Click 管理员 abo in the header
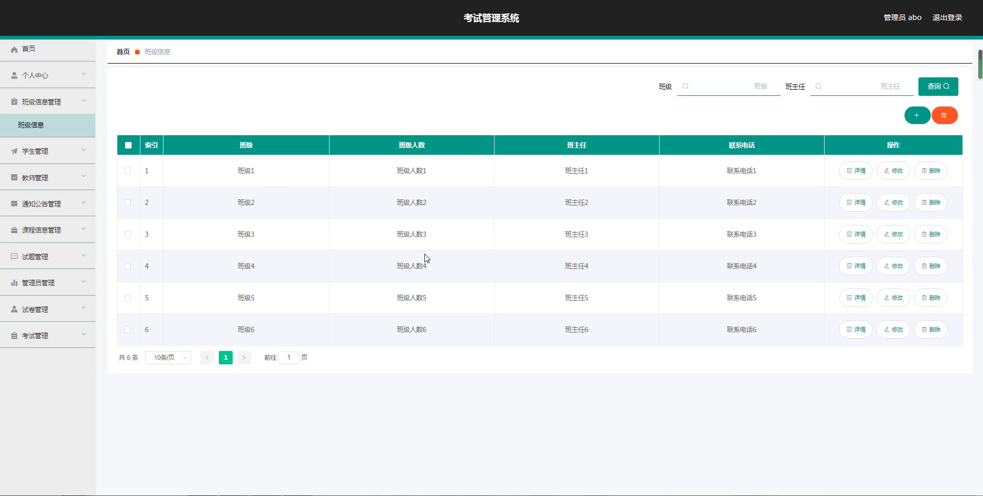Screen dimensions: 983x496 click(902, 17)
